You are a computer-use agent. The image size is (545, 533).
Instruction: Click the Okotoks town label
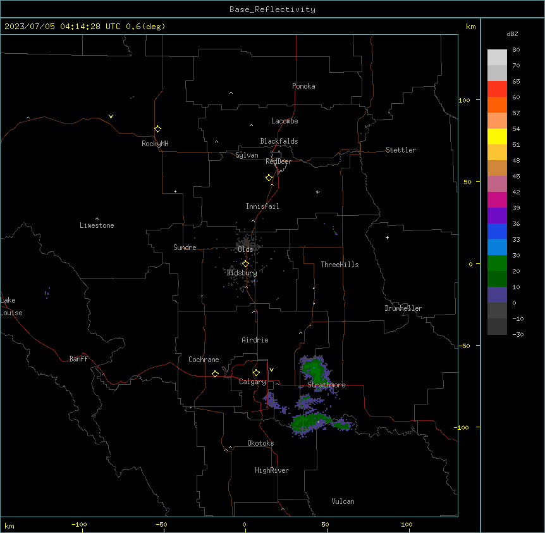point(260,443)
